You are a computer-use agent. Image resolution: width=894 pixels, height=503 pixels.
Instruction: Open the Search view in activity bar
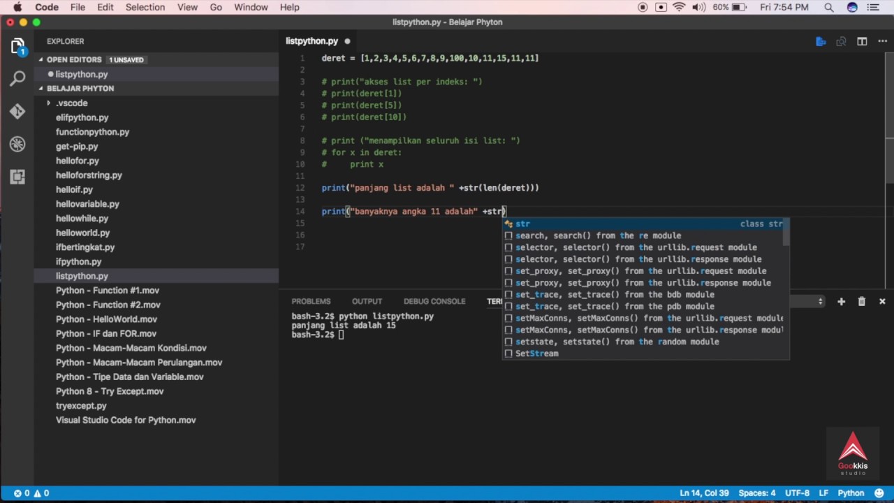coord(18,79)
